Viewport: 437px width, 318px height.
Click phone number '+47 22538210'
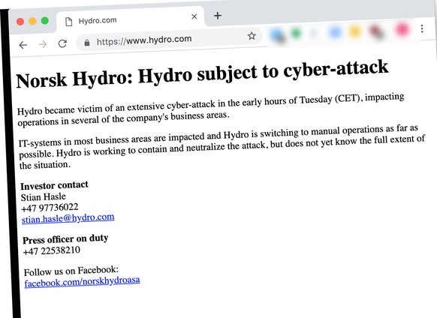click(52, 250)
